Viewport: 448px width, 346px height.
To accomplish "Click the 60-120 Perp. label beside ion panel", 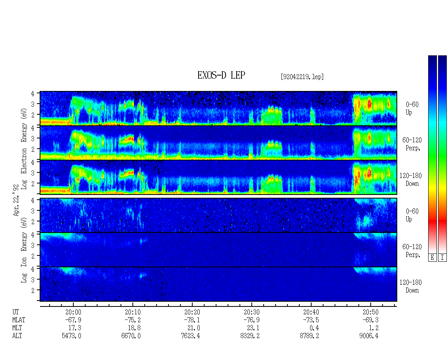I will point(412,251).
